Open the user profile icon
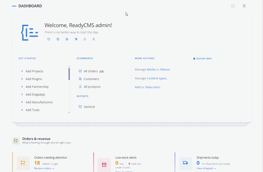263x172 pixels. click(x=94, y=39)
